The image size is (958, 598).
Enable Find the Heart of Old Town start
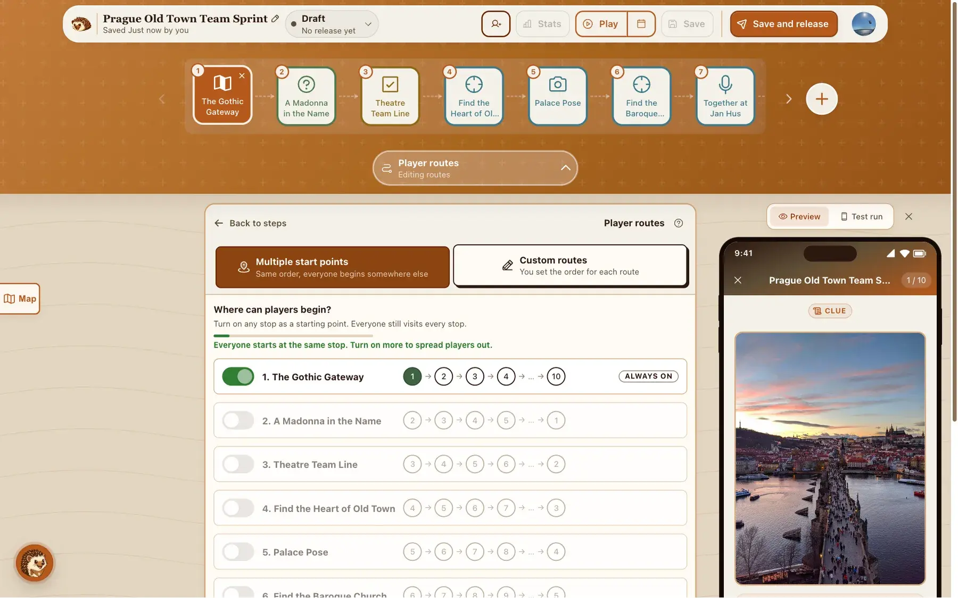[238, 508]
